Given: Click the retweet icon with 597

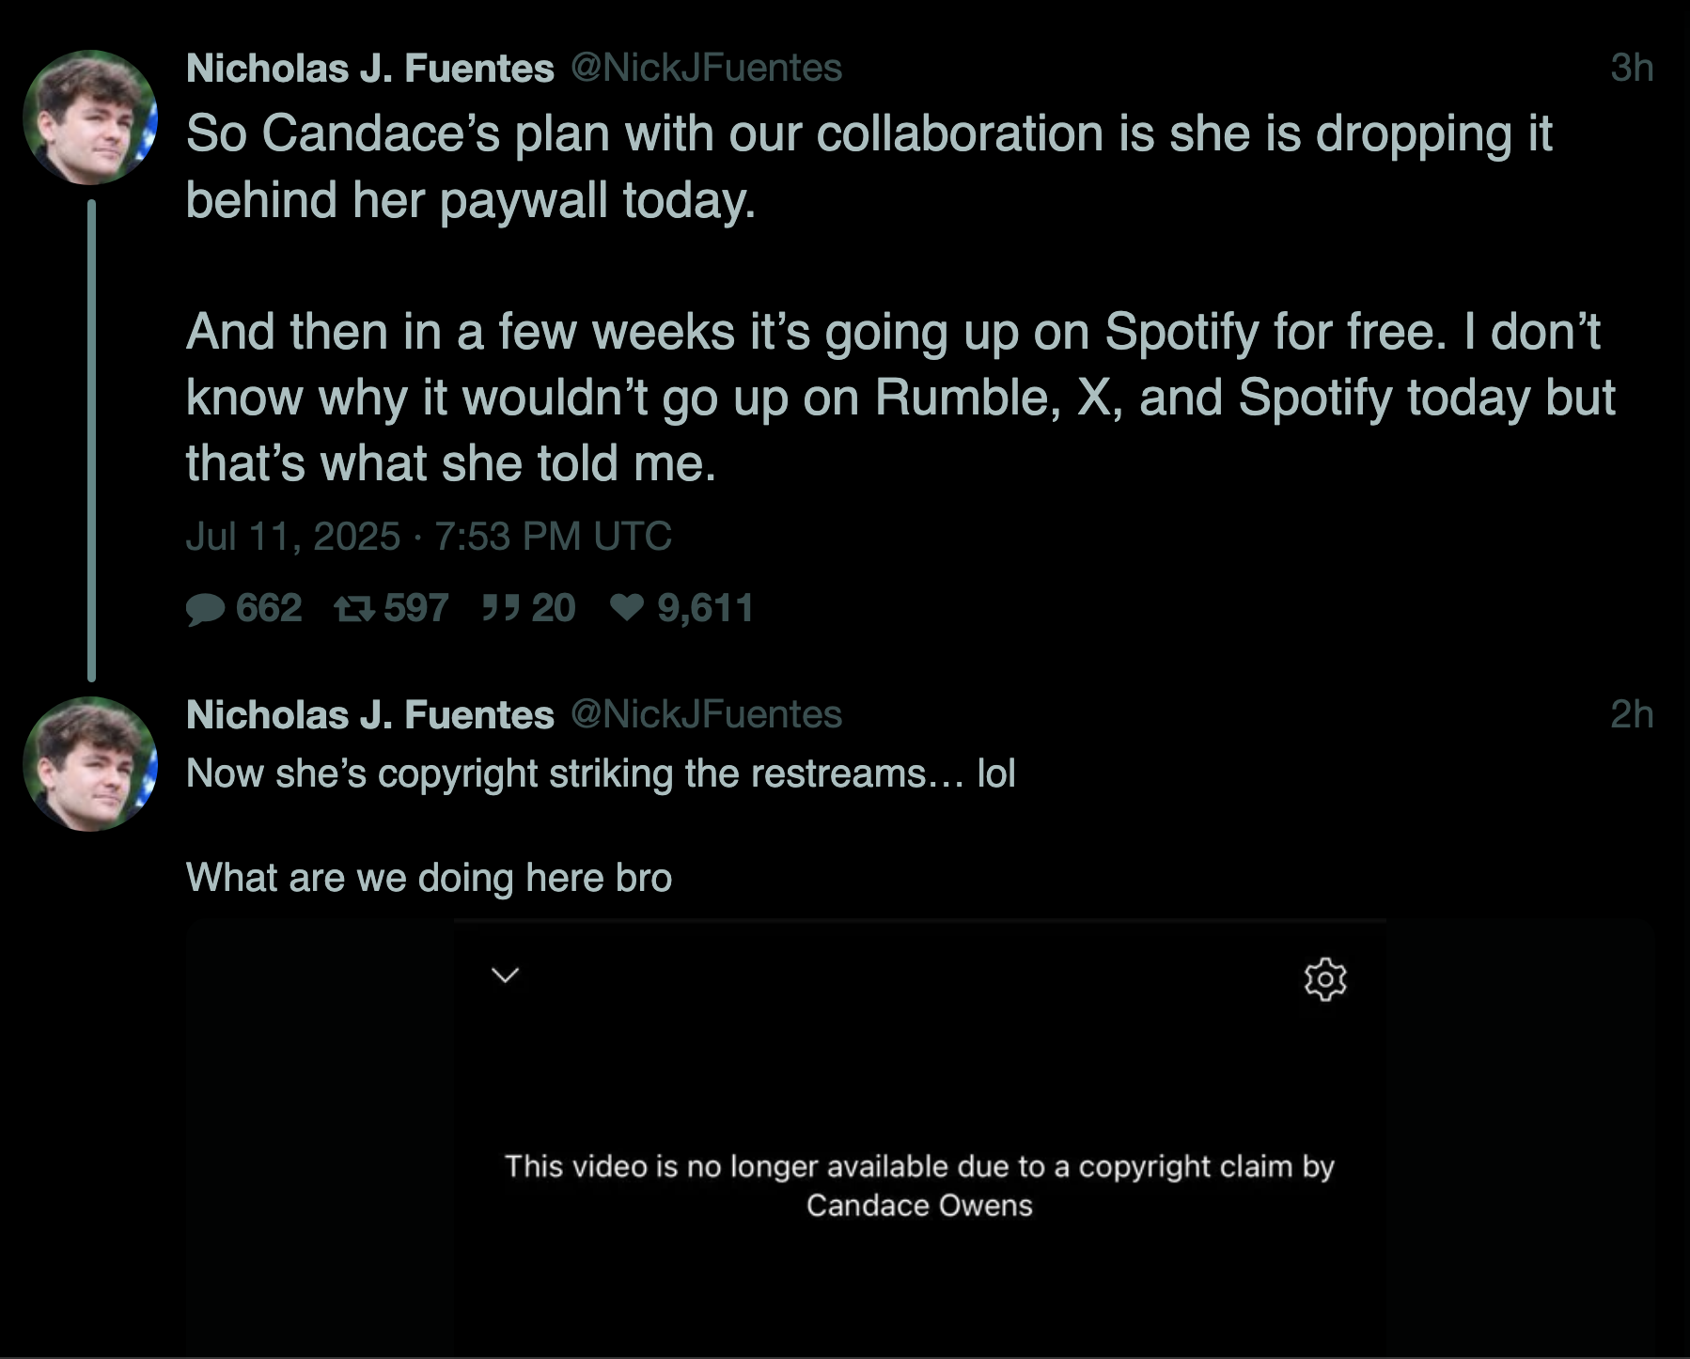Looking at the screenshot, I should pyautogui.click(x=354, y=610).
